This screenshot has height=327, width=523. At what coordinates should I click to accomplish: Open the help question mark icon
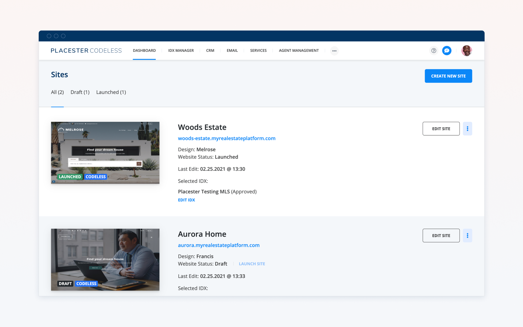point(434,51)
